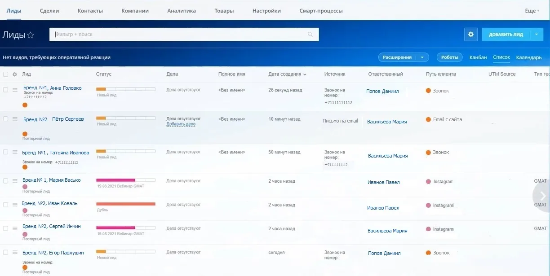Viewport: 550px width, 276px height.
Task: Click the Добавить лид button
Action: [x=506, y=35]
